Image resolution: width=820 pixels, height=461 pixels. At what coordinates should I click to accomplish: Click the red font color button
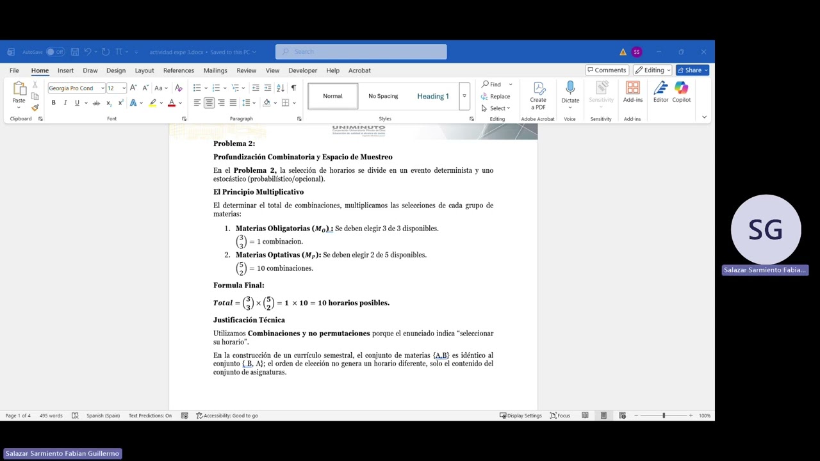click(x=171, y=102)
